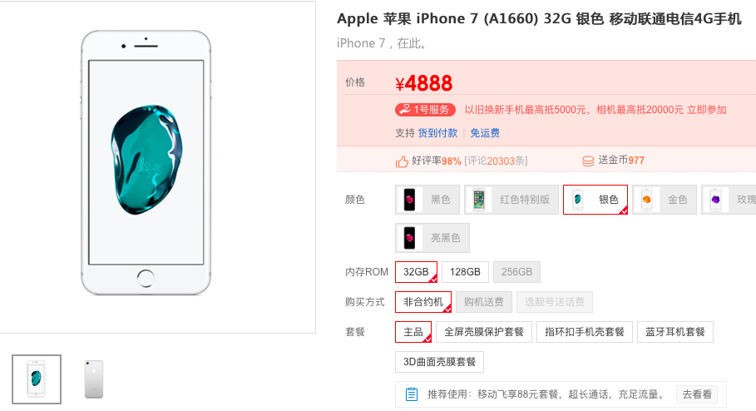This screenshot has height=411, width=756.
Task: Click the gold coins icon
Action: (588, 161)
